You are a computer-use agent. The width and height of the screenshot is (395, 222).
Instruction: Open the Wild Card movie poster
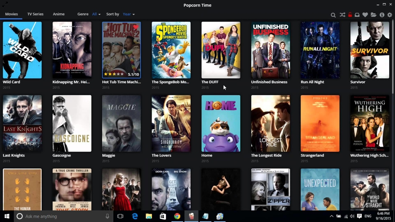22,50
